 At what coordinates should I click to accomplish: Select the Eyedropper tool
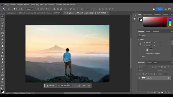[3, 36]
